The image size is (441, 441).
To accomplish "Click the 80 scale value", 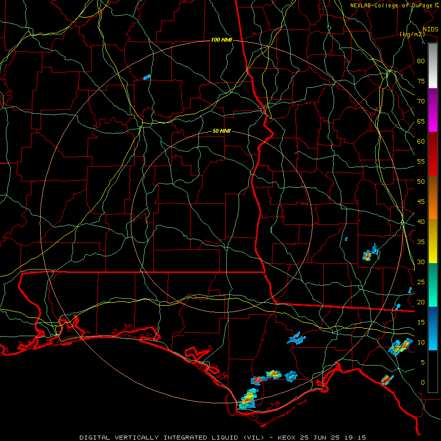I will click(x=421, y=61).
